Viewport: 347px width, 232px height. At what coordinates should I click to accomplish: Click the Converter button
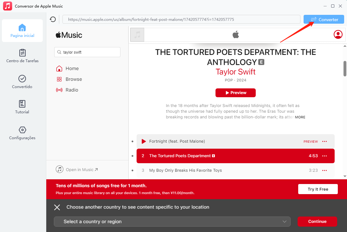(324, 19)
